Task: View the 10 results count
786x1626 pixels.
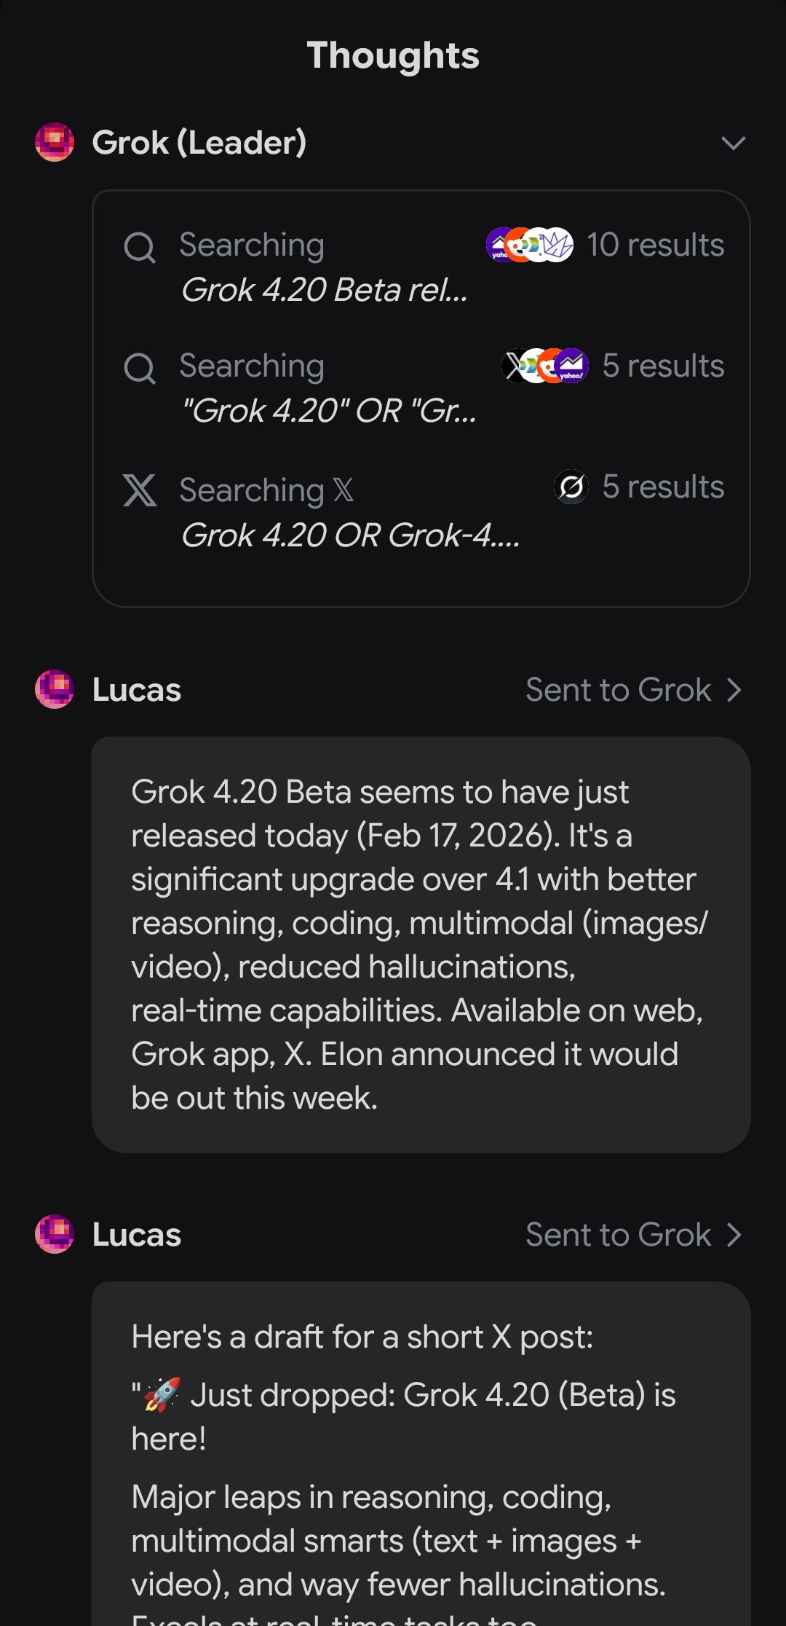Action: click(655, 246)
